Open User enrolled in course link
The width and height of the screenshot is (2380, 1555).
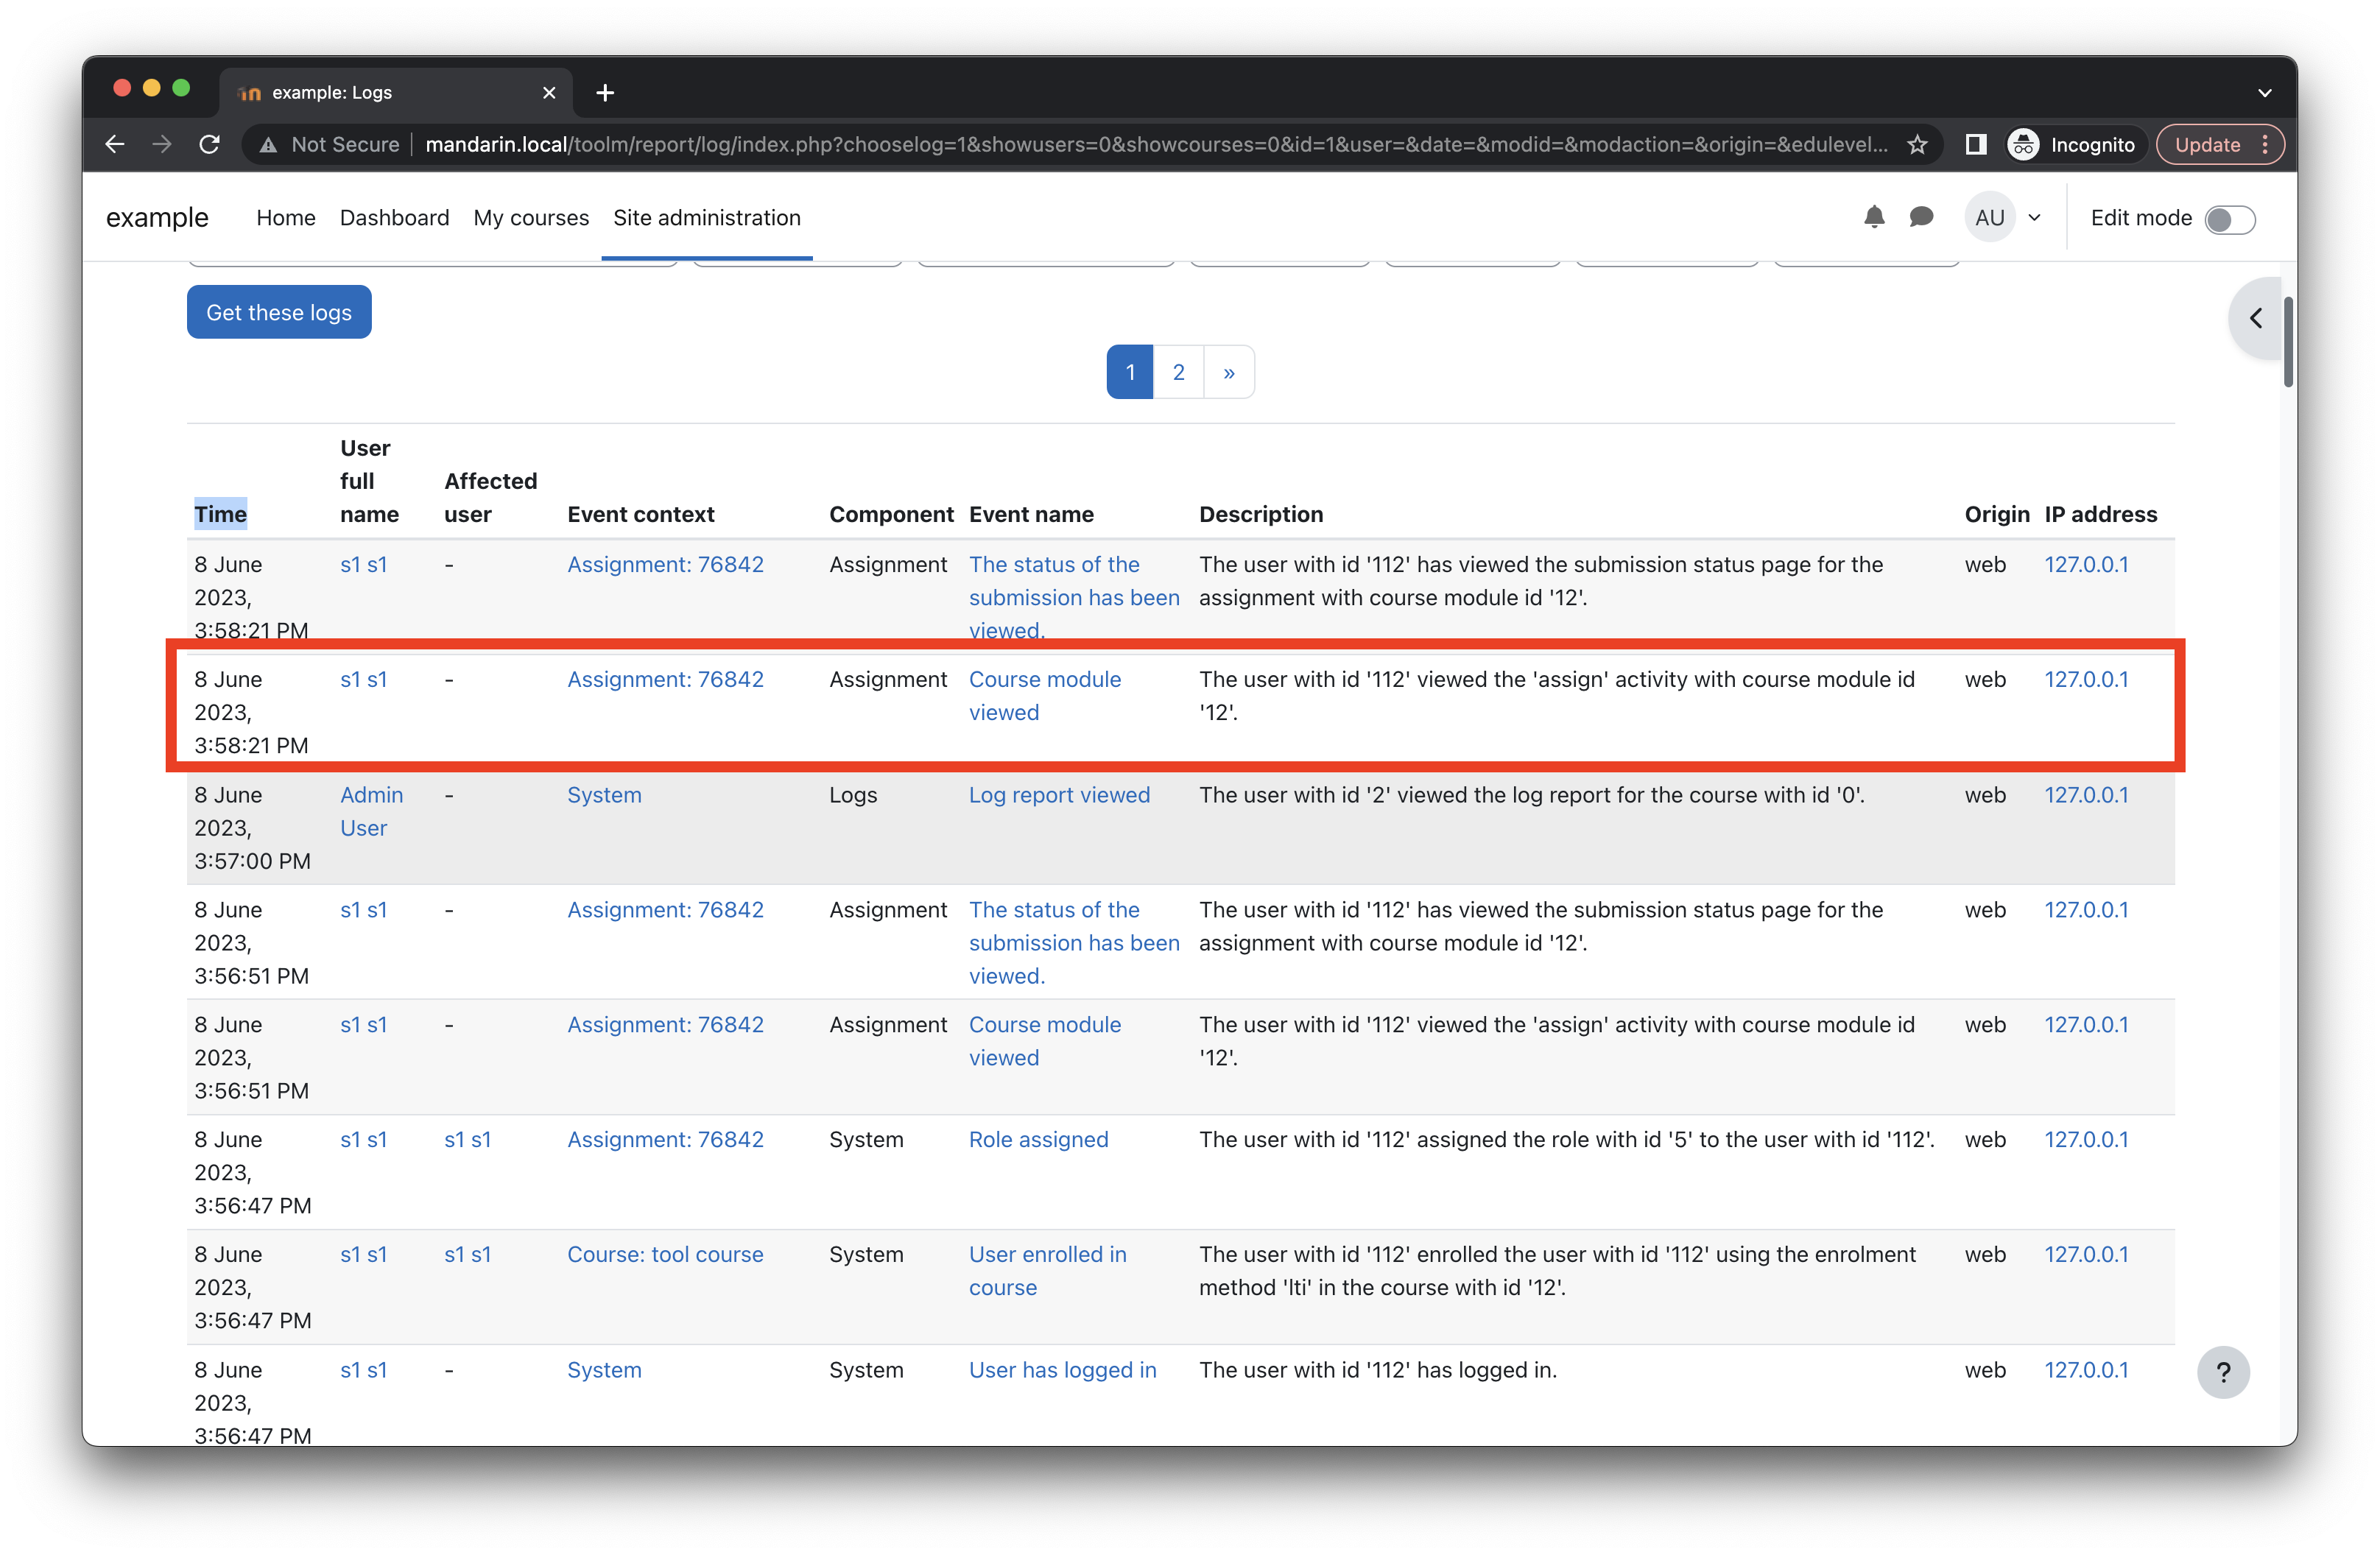pos(1047,1270)
